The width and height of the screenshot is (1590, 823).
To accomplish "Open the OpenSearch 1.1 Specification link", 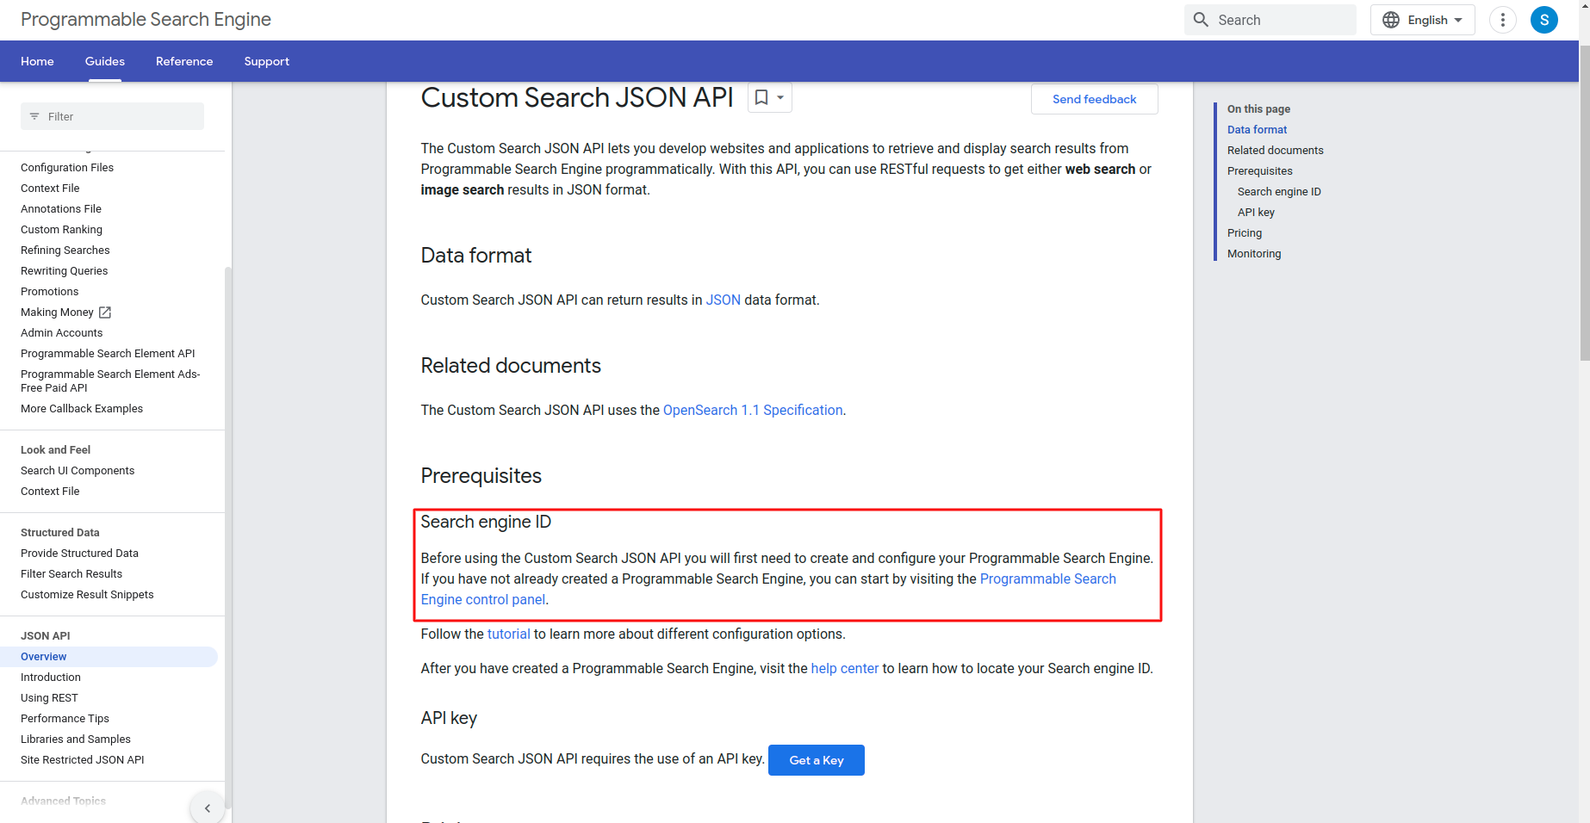I will click(x=753, y=411).
